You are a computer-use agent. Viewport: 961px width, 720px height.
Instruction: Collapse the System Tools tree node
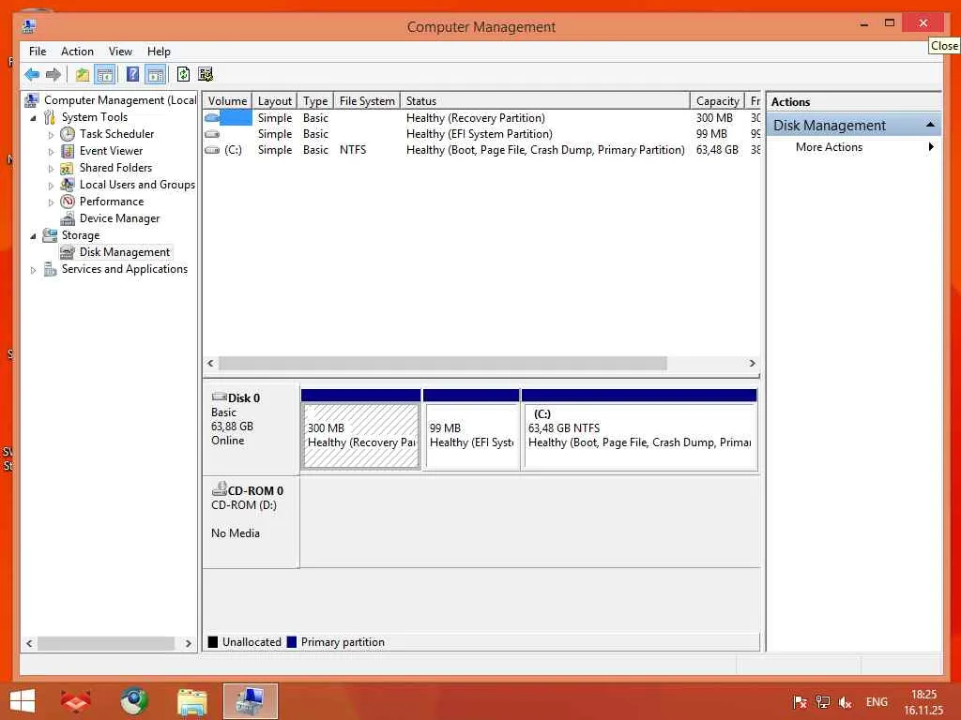pyautogui.click(x=33, y=117)
